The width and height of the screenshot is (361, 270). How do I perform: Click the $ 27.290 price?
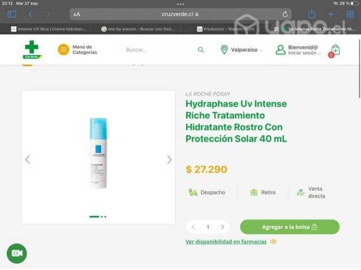[206, 170]
